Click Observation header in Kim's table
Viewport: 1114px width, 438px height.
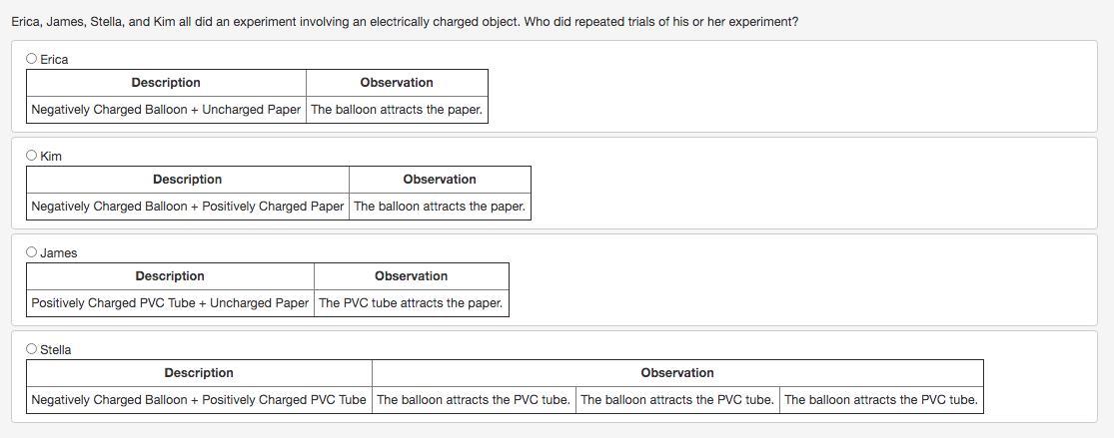(x=440, y=180)
